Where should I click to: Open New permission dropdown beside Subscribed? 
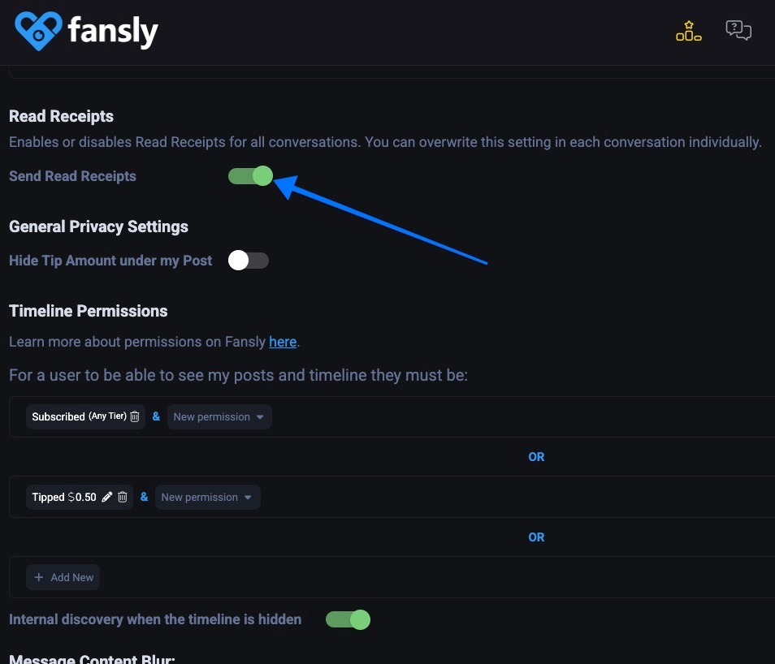click(x=219, y=416)
